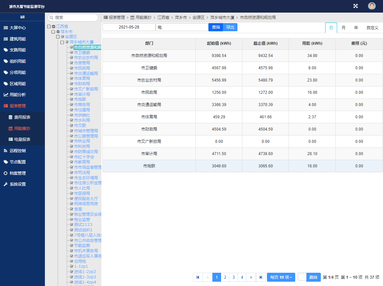Click the 查询 query button

[x=215, y=27]
